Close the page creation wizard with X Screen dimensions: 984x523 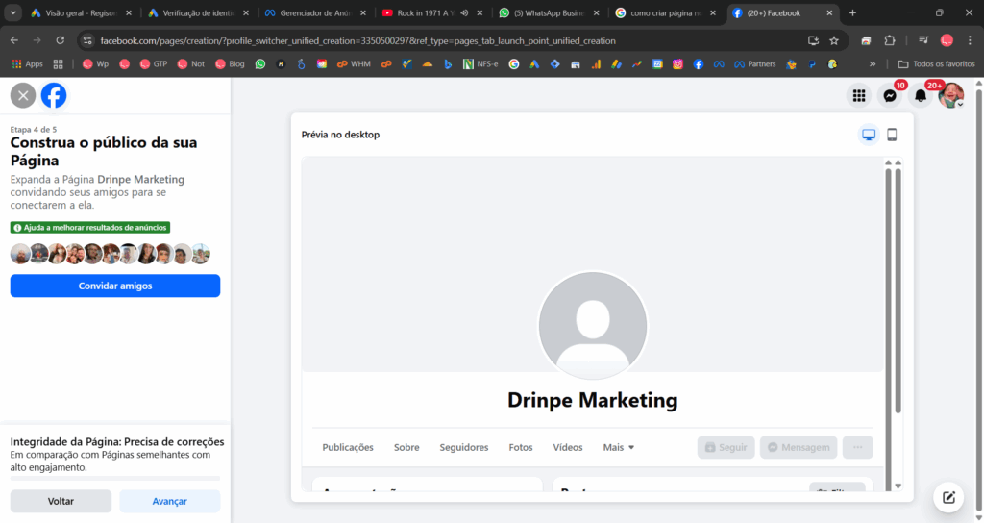click(23, 96)
